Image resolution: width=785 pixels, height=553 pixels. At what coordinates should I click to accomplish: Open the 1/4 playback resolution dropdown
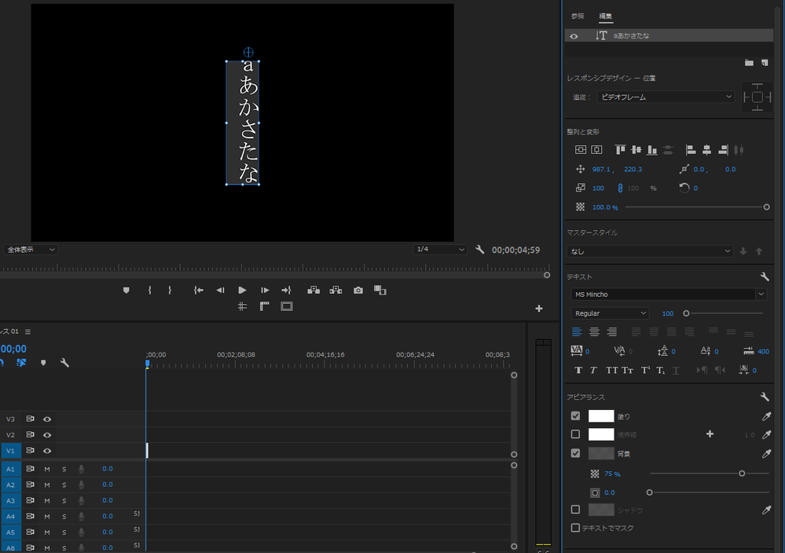coord(439,249)
